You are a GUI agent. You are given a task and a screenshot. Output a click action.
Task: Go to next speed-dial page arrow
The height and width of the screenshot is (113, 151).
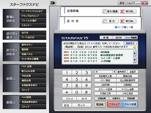pos(115,72)
